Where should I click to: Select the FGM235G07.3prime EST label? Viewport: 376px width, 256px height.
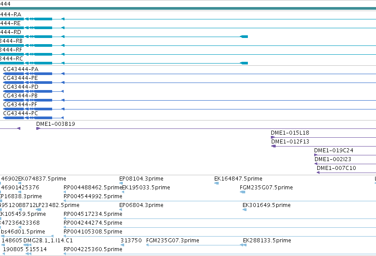coord(172,241)
